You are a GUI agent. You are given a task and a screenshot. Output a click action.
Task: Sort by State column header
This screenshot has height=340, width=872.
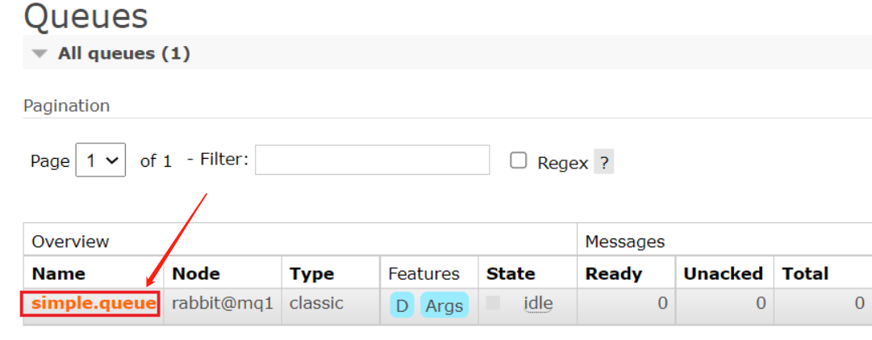(511, 274)
